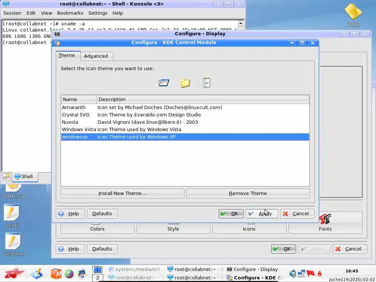Click the clock showing 10:45
The image size is (376, 282).
click(x=352, y=271)
